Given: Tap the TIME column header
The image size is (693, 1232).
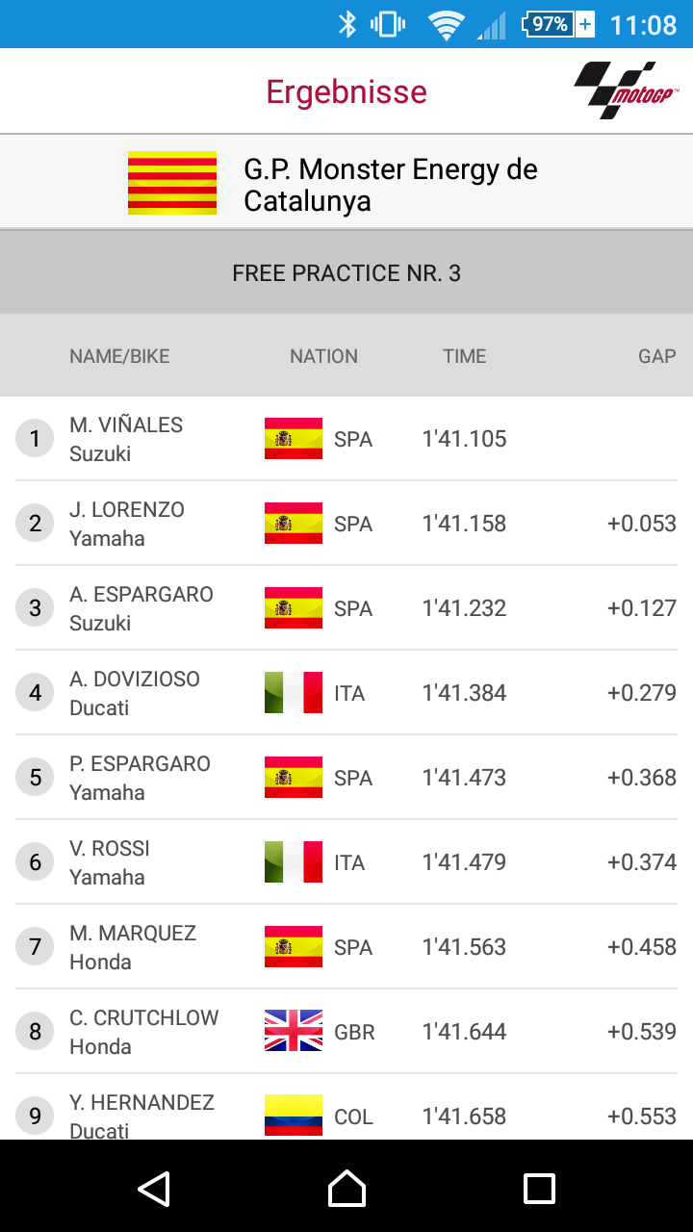Looking at the screenshot, I should (x=465, y=356).
